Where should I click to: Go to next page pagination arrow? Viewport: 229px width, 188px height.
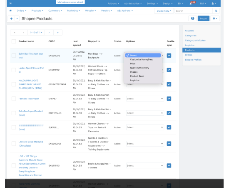[49, 33]
